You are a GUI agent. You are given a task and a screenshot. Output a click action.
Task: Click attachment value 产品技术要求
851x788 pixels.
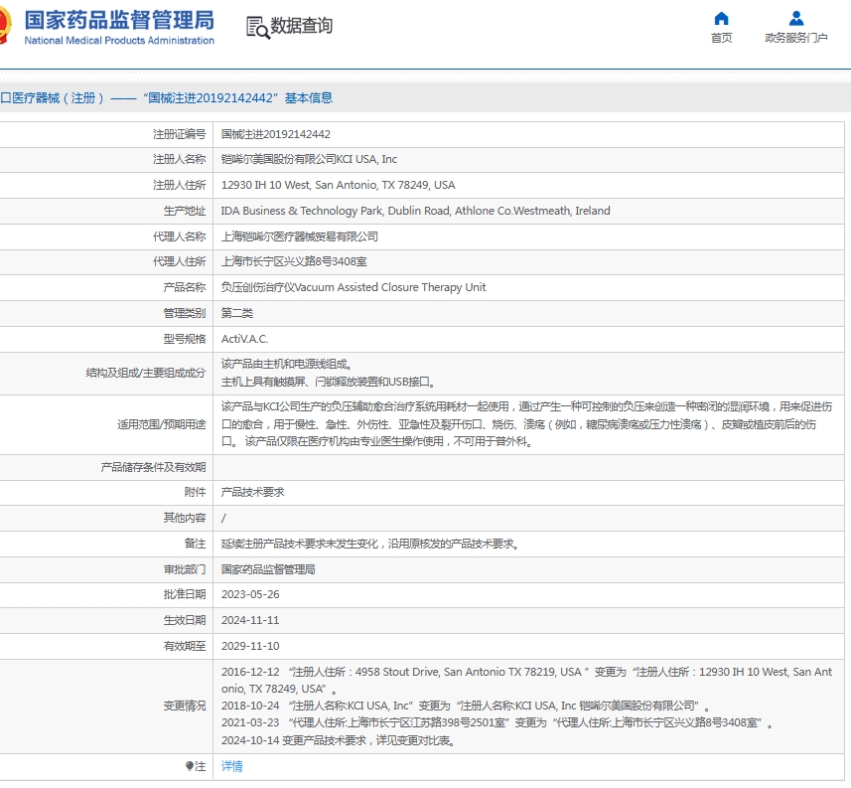252,492
